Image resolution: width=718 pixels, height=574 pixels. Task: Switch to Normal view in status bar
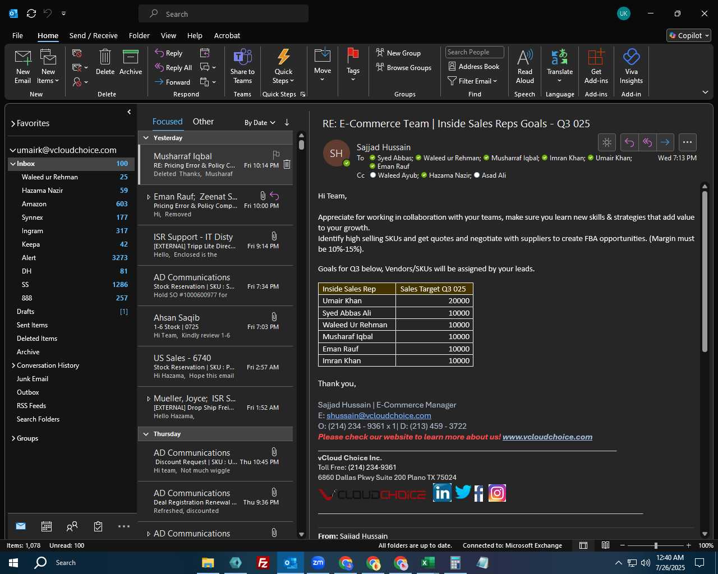click(x=583, y=545)
